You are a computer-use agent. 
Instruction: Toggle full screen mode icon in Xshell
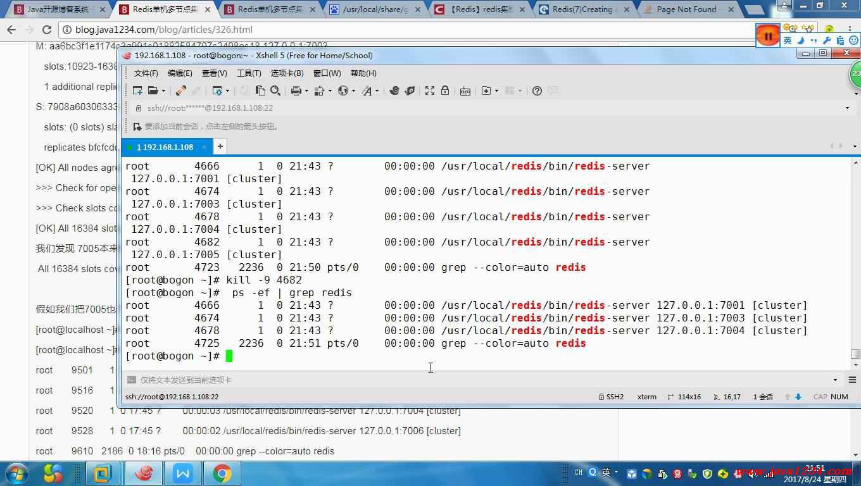[430, 90]
